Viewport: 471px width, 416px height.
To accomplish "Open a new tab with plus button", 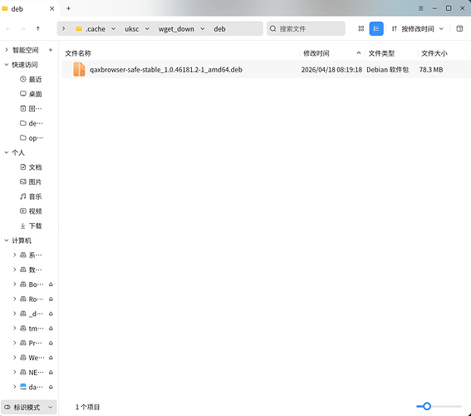I will [68, 8].
